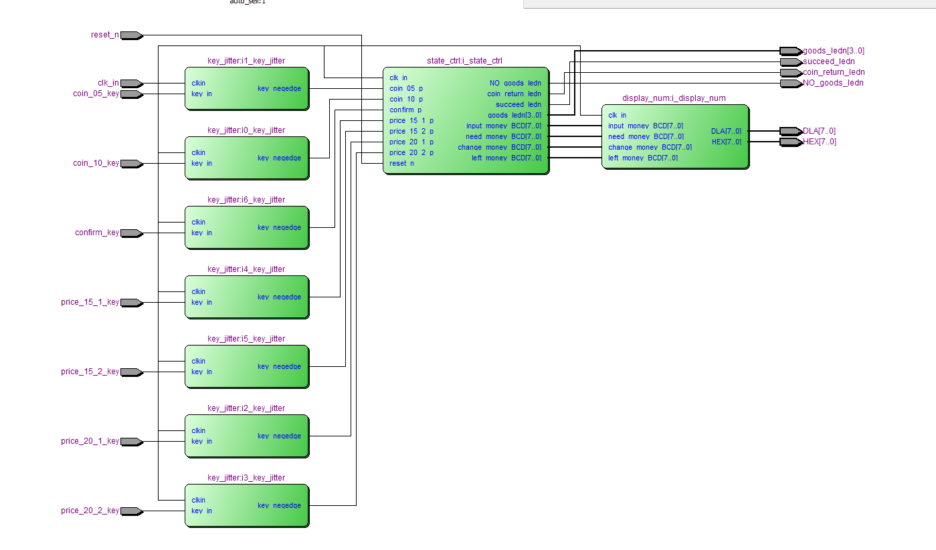The width and height of the screenshot is (936, 550).
Task: Click left_money_BCD[7..0] output on state_ctrl
Action: (x=506, y=158)
